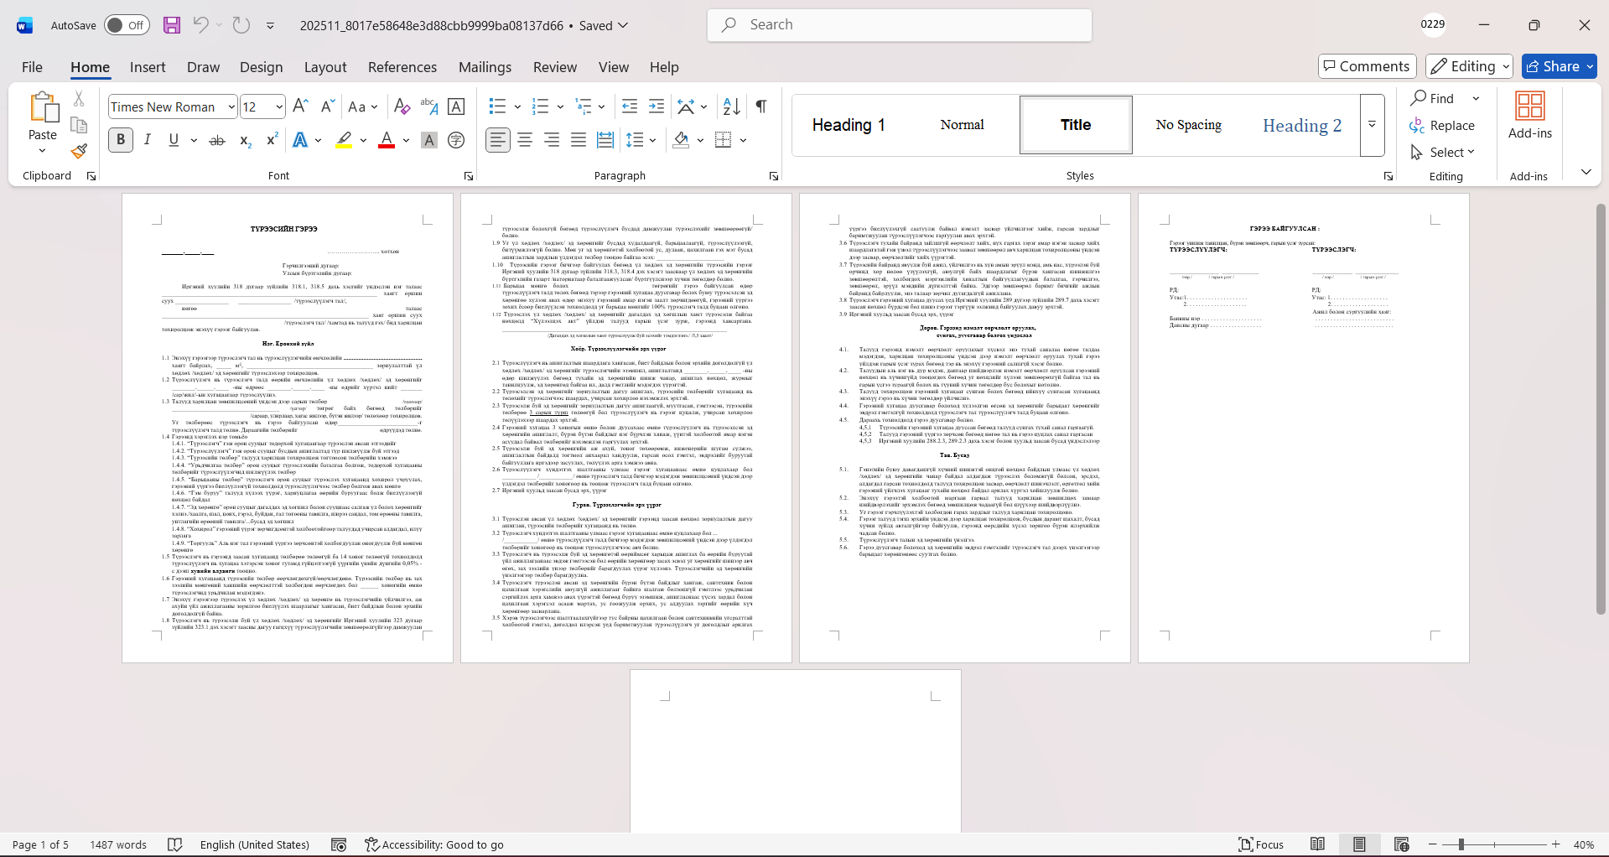Image resolution: width=1609 pixels, height=857 pixels.
Task: Click the Comments button
Action: [x=1367, y=66]
